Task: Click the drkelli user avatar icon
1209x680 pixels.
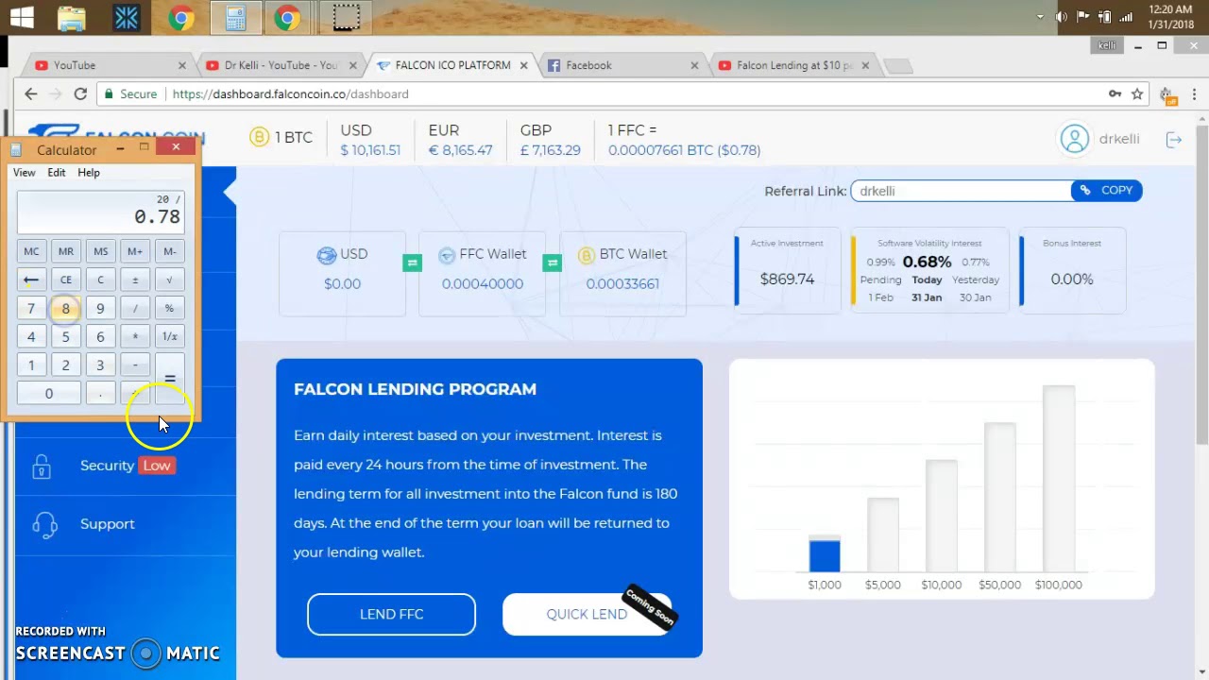Action: [1074, 139]
